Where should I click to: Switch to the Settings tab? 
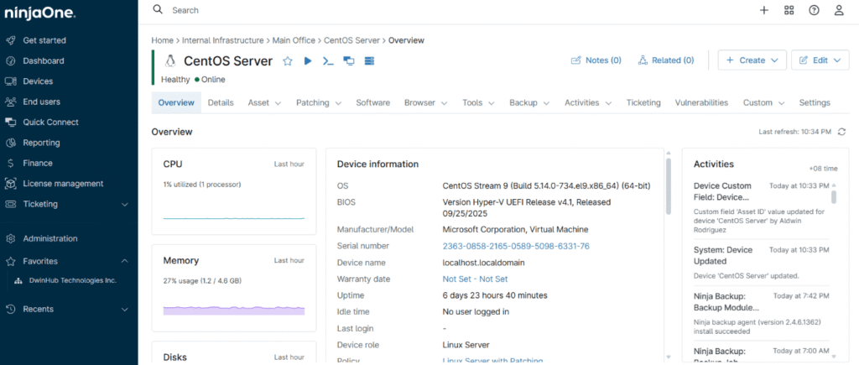tap(815, 102)
